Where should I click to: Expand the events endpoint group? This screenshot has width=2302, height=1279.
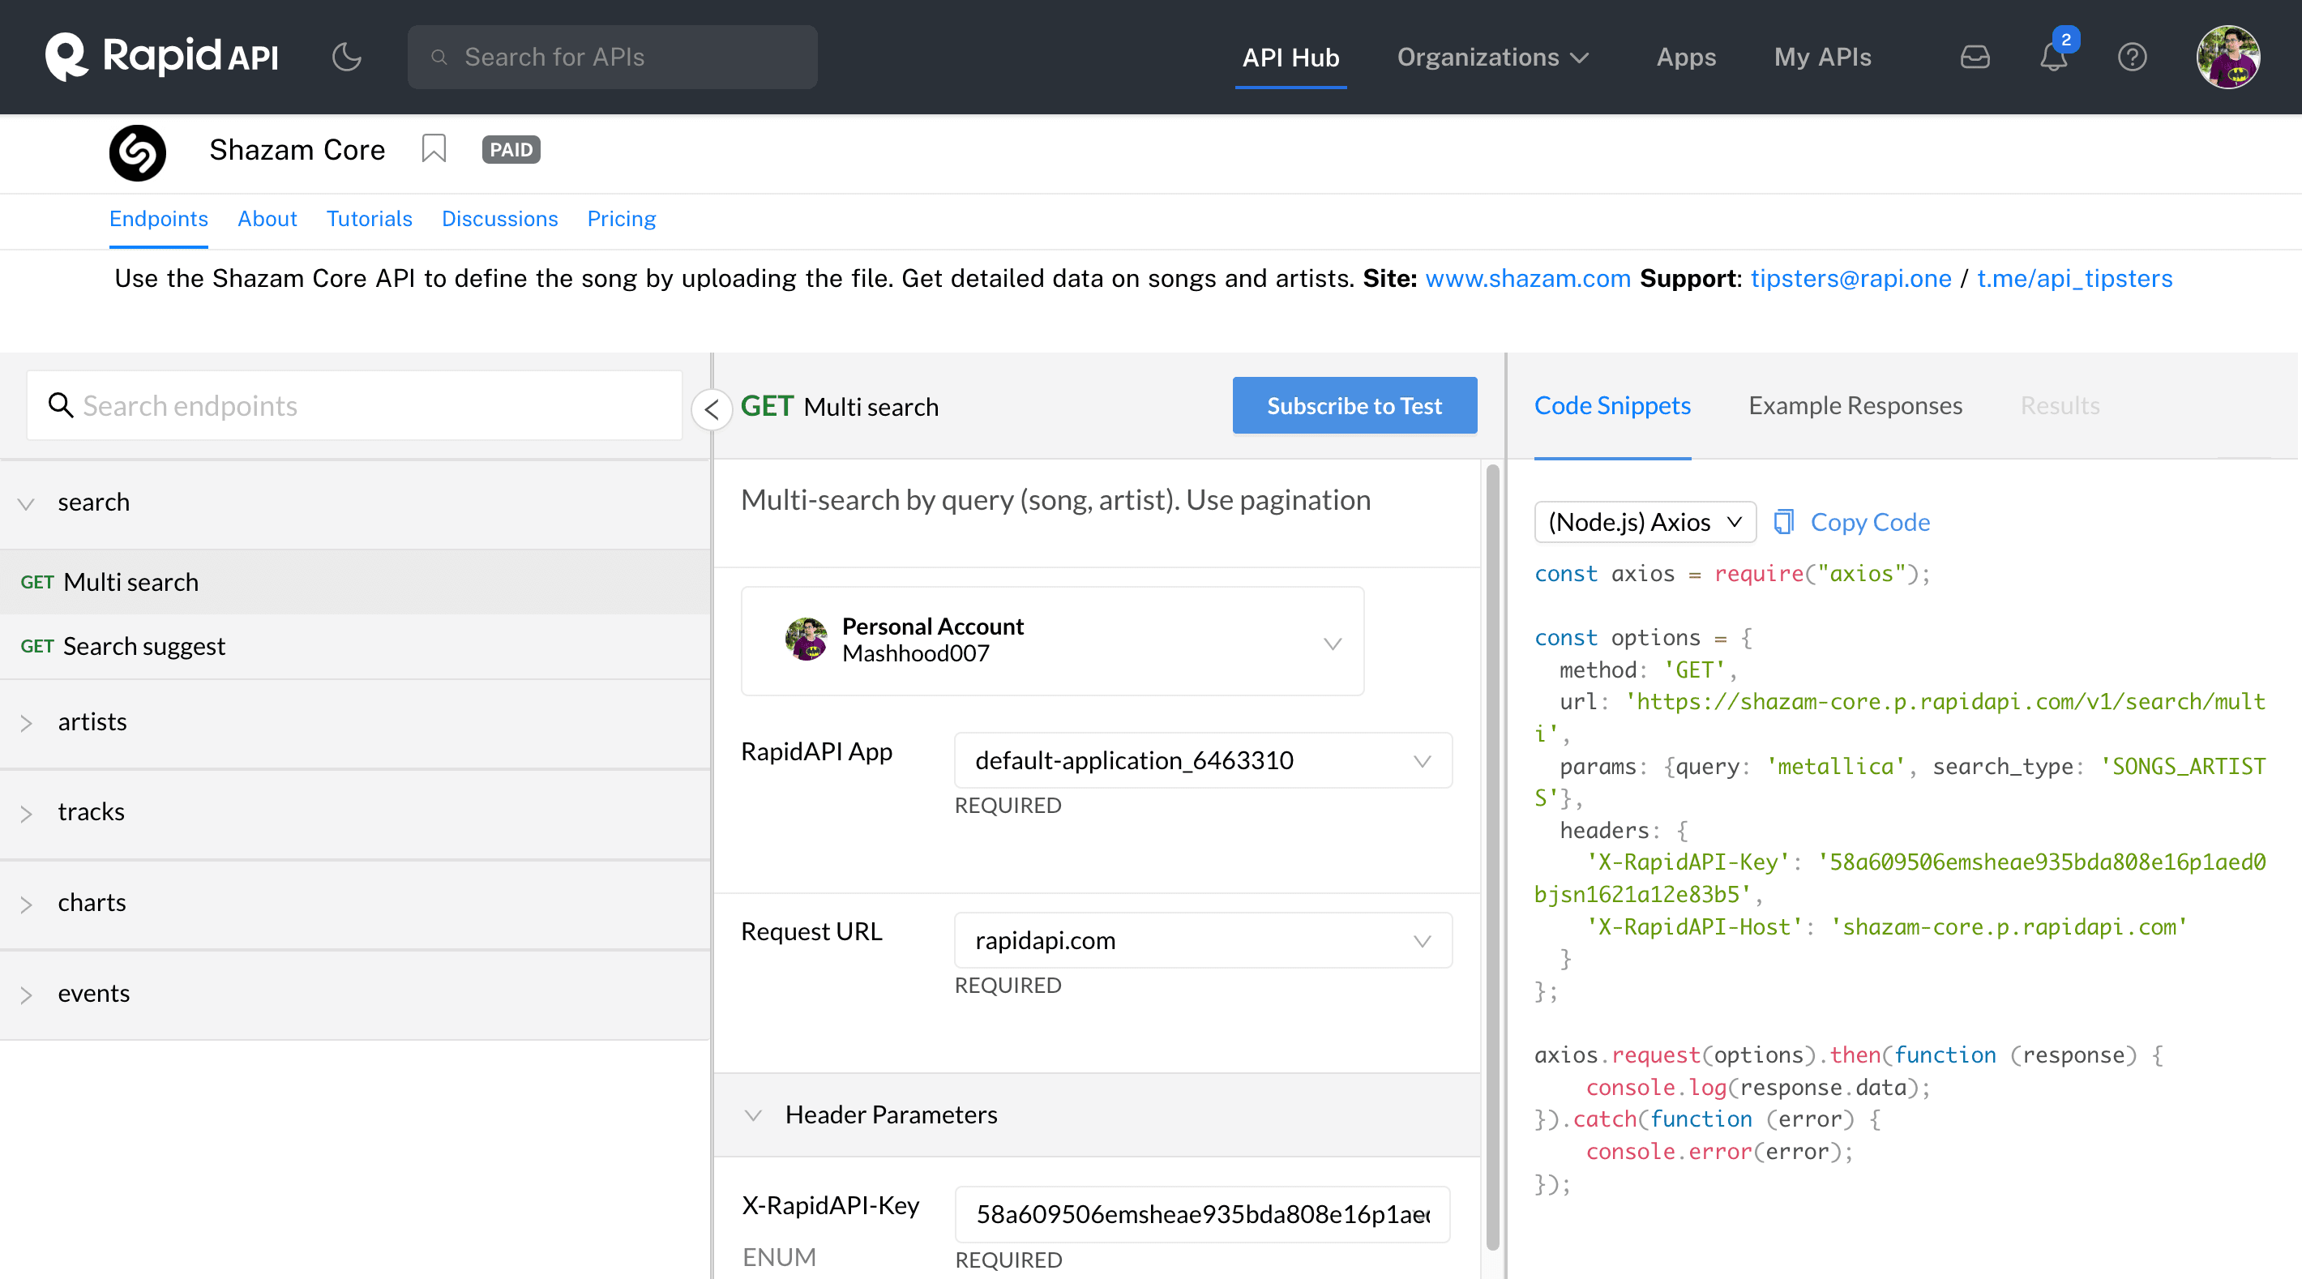coord(355,994)
